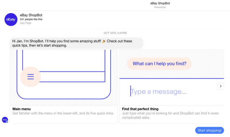Click the Main menu card illustration image
The width and height of the screenshot is (230, 137).
(x=64, y=77)
